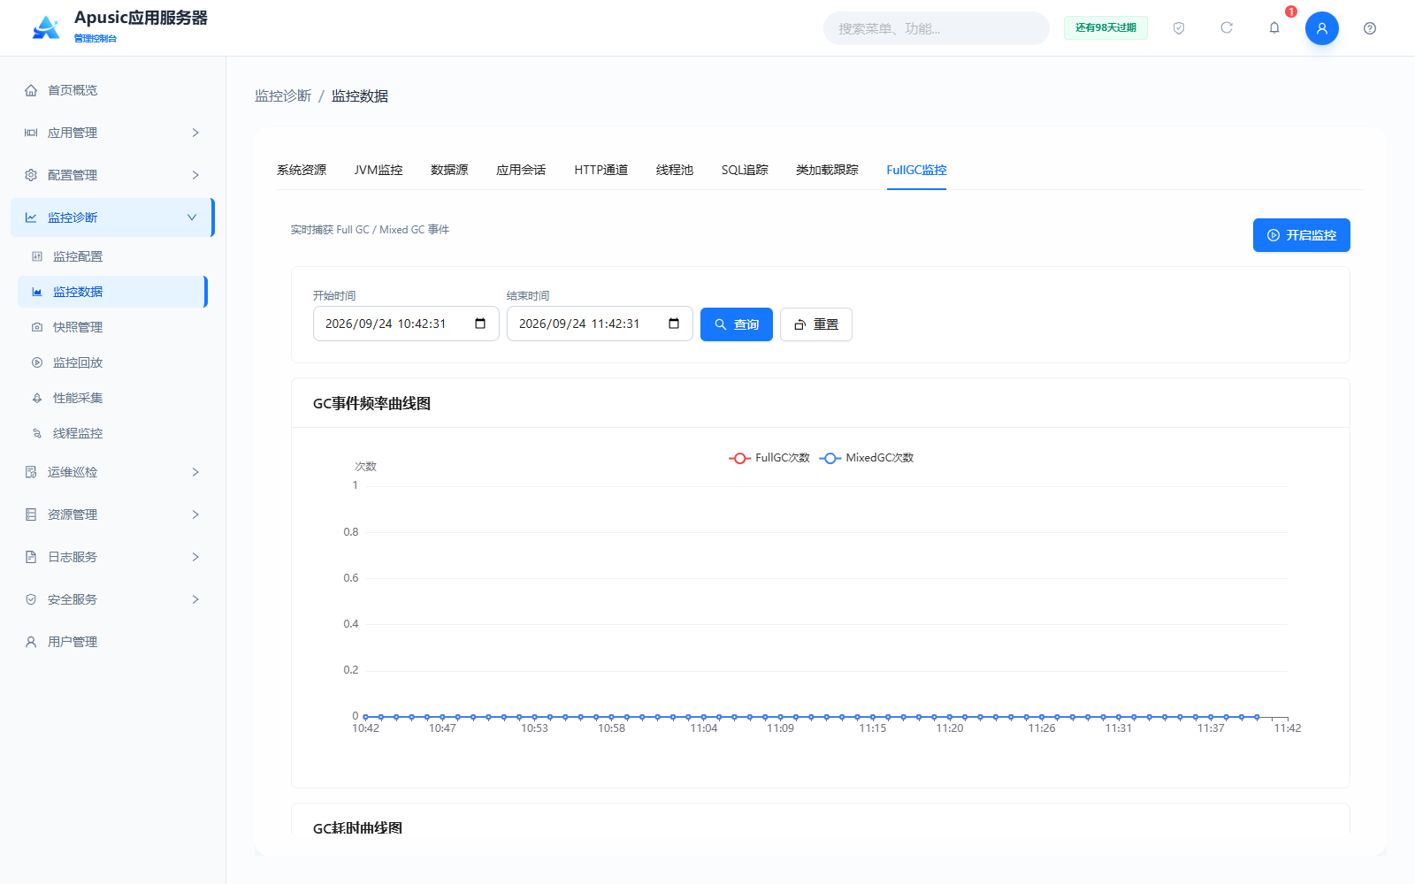Switch to 系统资源 tab
Screen dimensions: 1415x884
pyautogui.click(x=302, y=170)
